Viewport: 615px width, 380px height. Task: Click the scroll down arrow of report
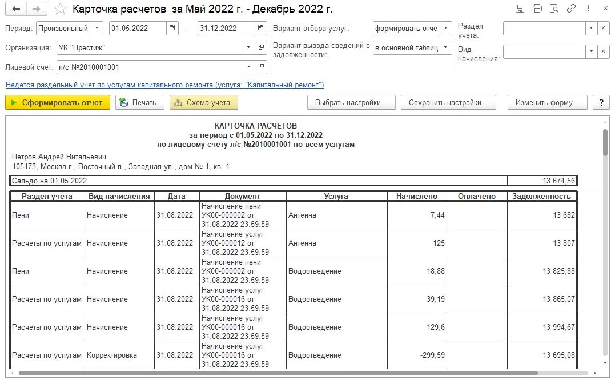coord(605,363)
